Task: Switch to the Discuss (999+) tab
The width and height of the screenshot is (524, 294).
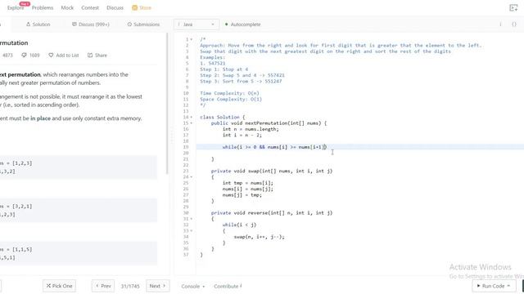Action: [x=91, y=24]
